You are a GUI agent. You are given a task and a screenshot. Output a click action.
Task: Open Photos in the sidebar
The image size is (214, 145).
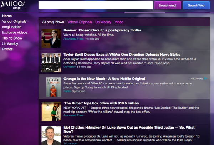tap(7, 49)
